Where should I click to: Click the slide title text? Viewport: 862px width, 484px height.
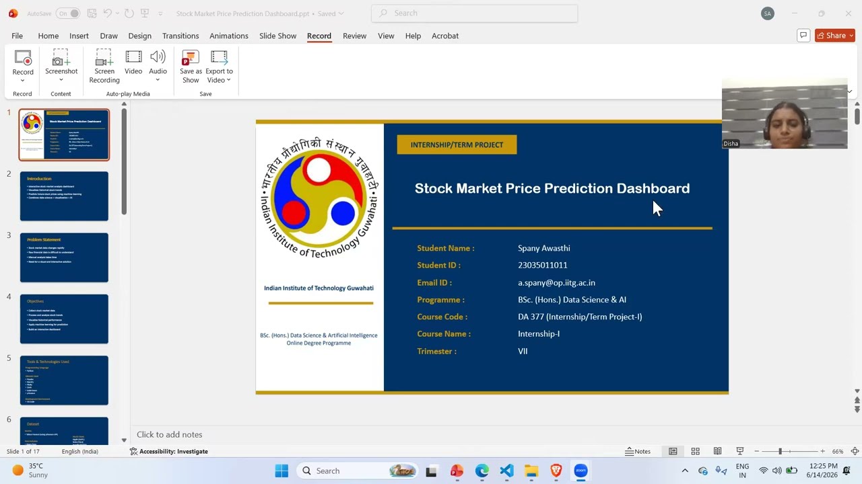552,188
